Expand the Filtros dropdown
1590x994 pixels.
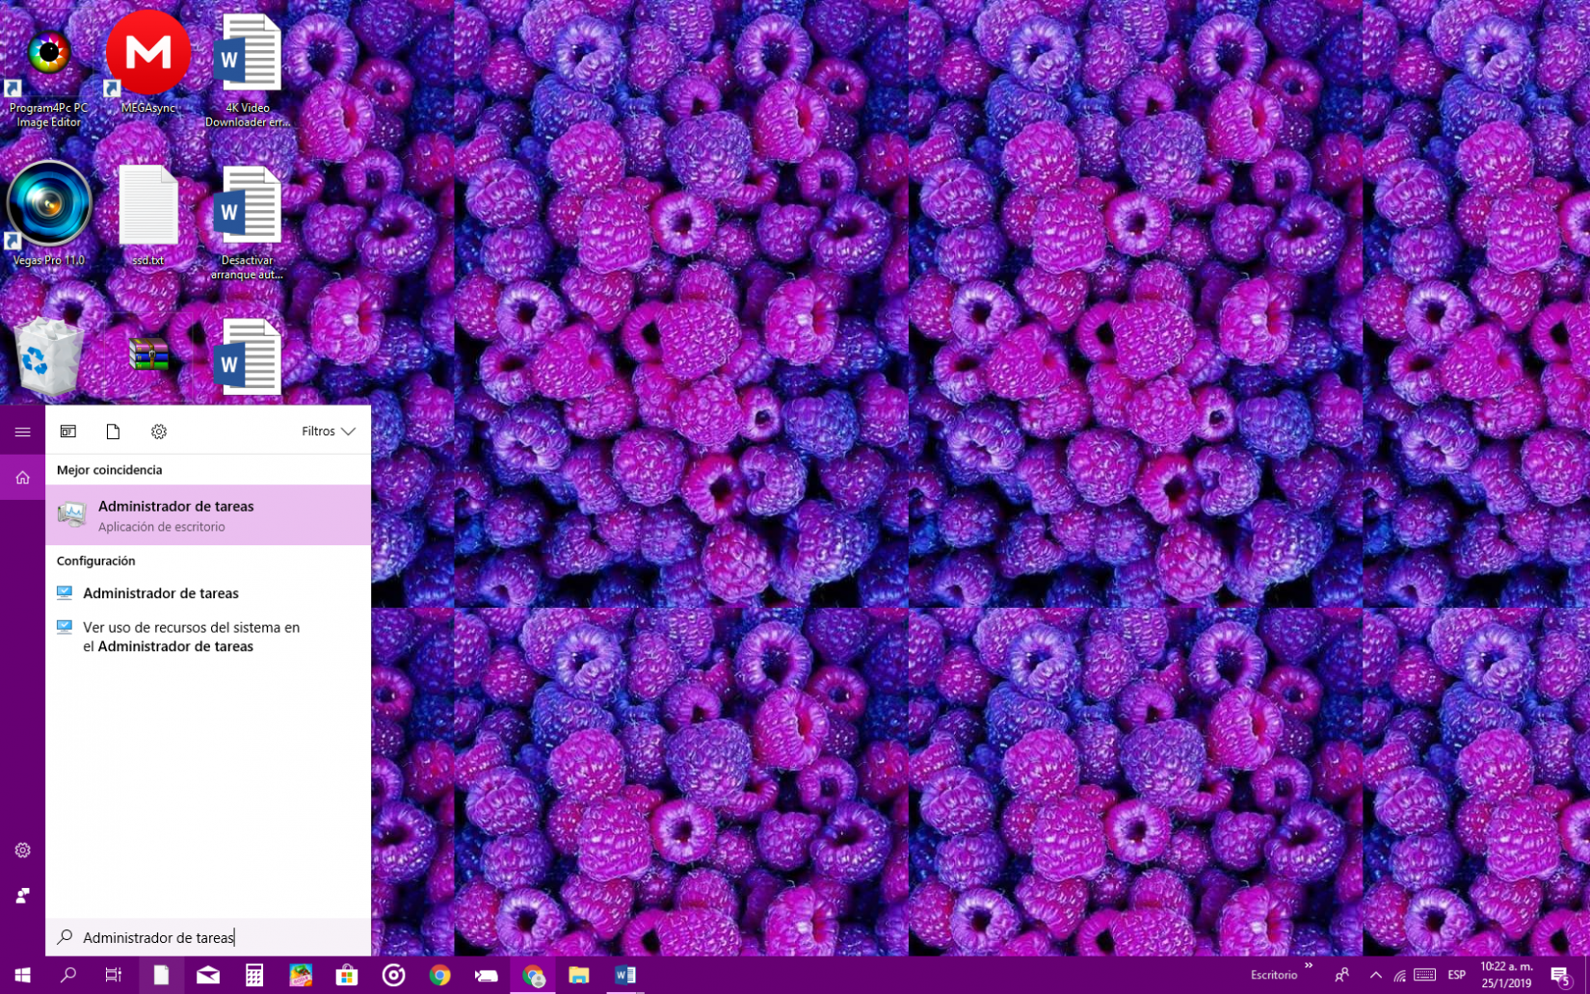tap(328, 432)
